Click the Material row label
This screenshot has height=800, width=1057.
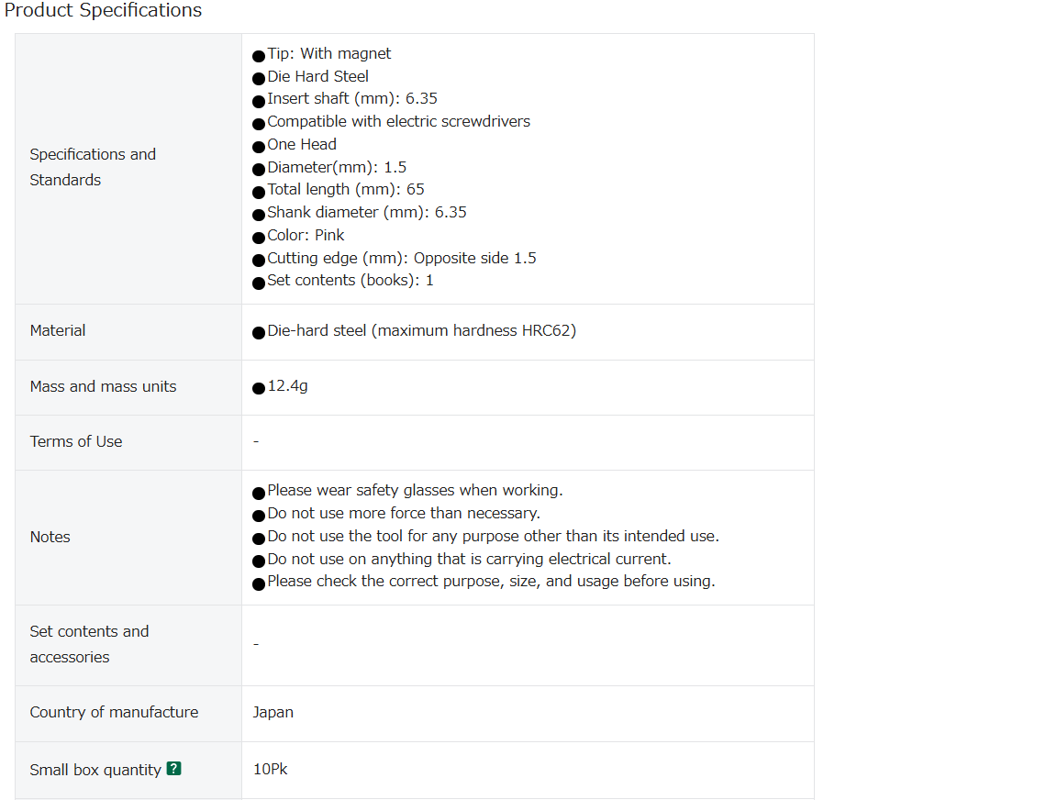click(x=58, y=331)
